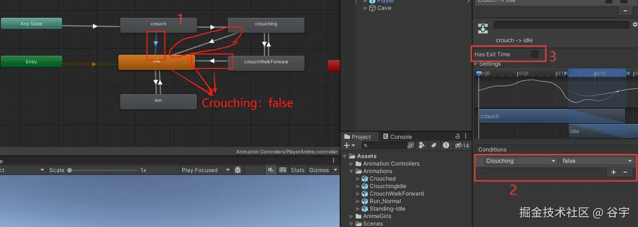
Task: Switch to the Project tab
Action: [x=358, y=136]
